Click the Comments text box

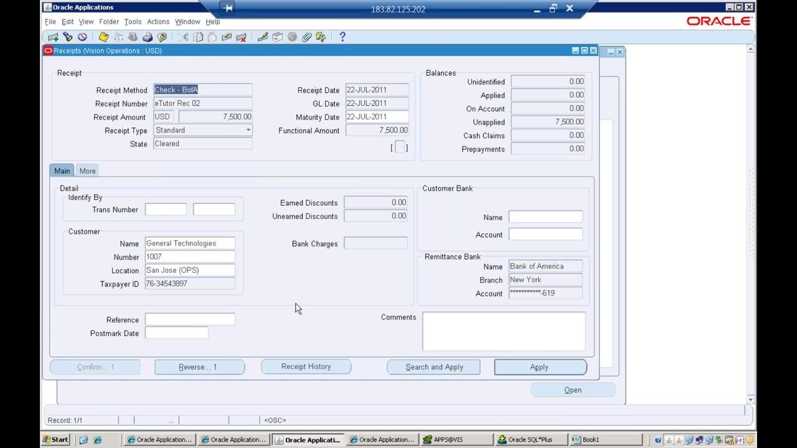(x=504, y=332)
